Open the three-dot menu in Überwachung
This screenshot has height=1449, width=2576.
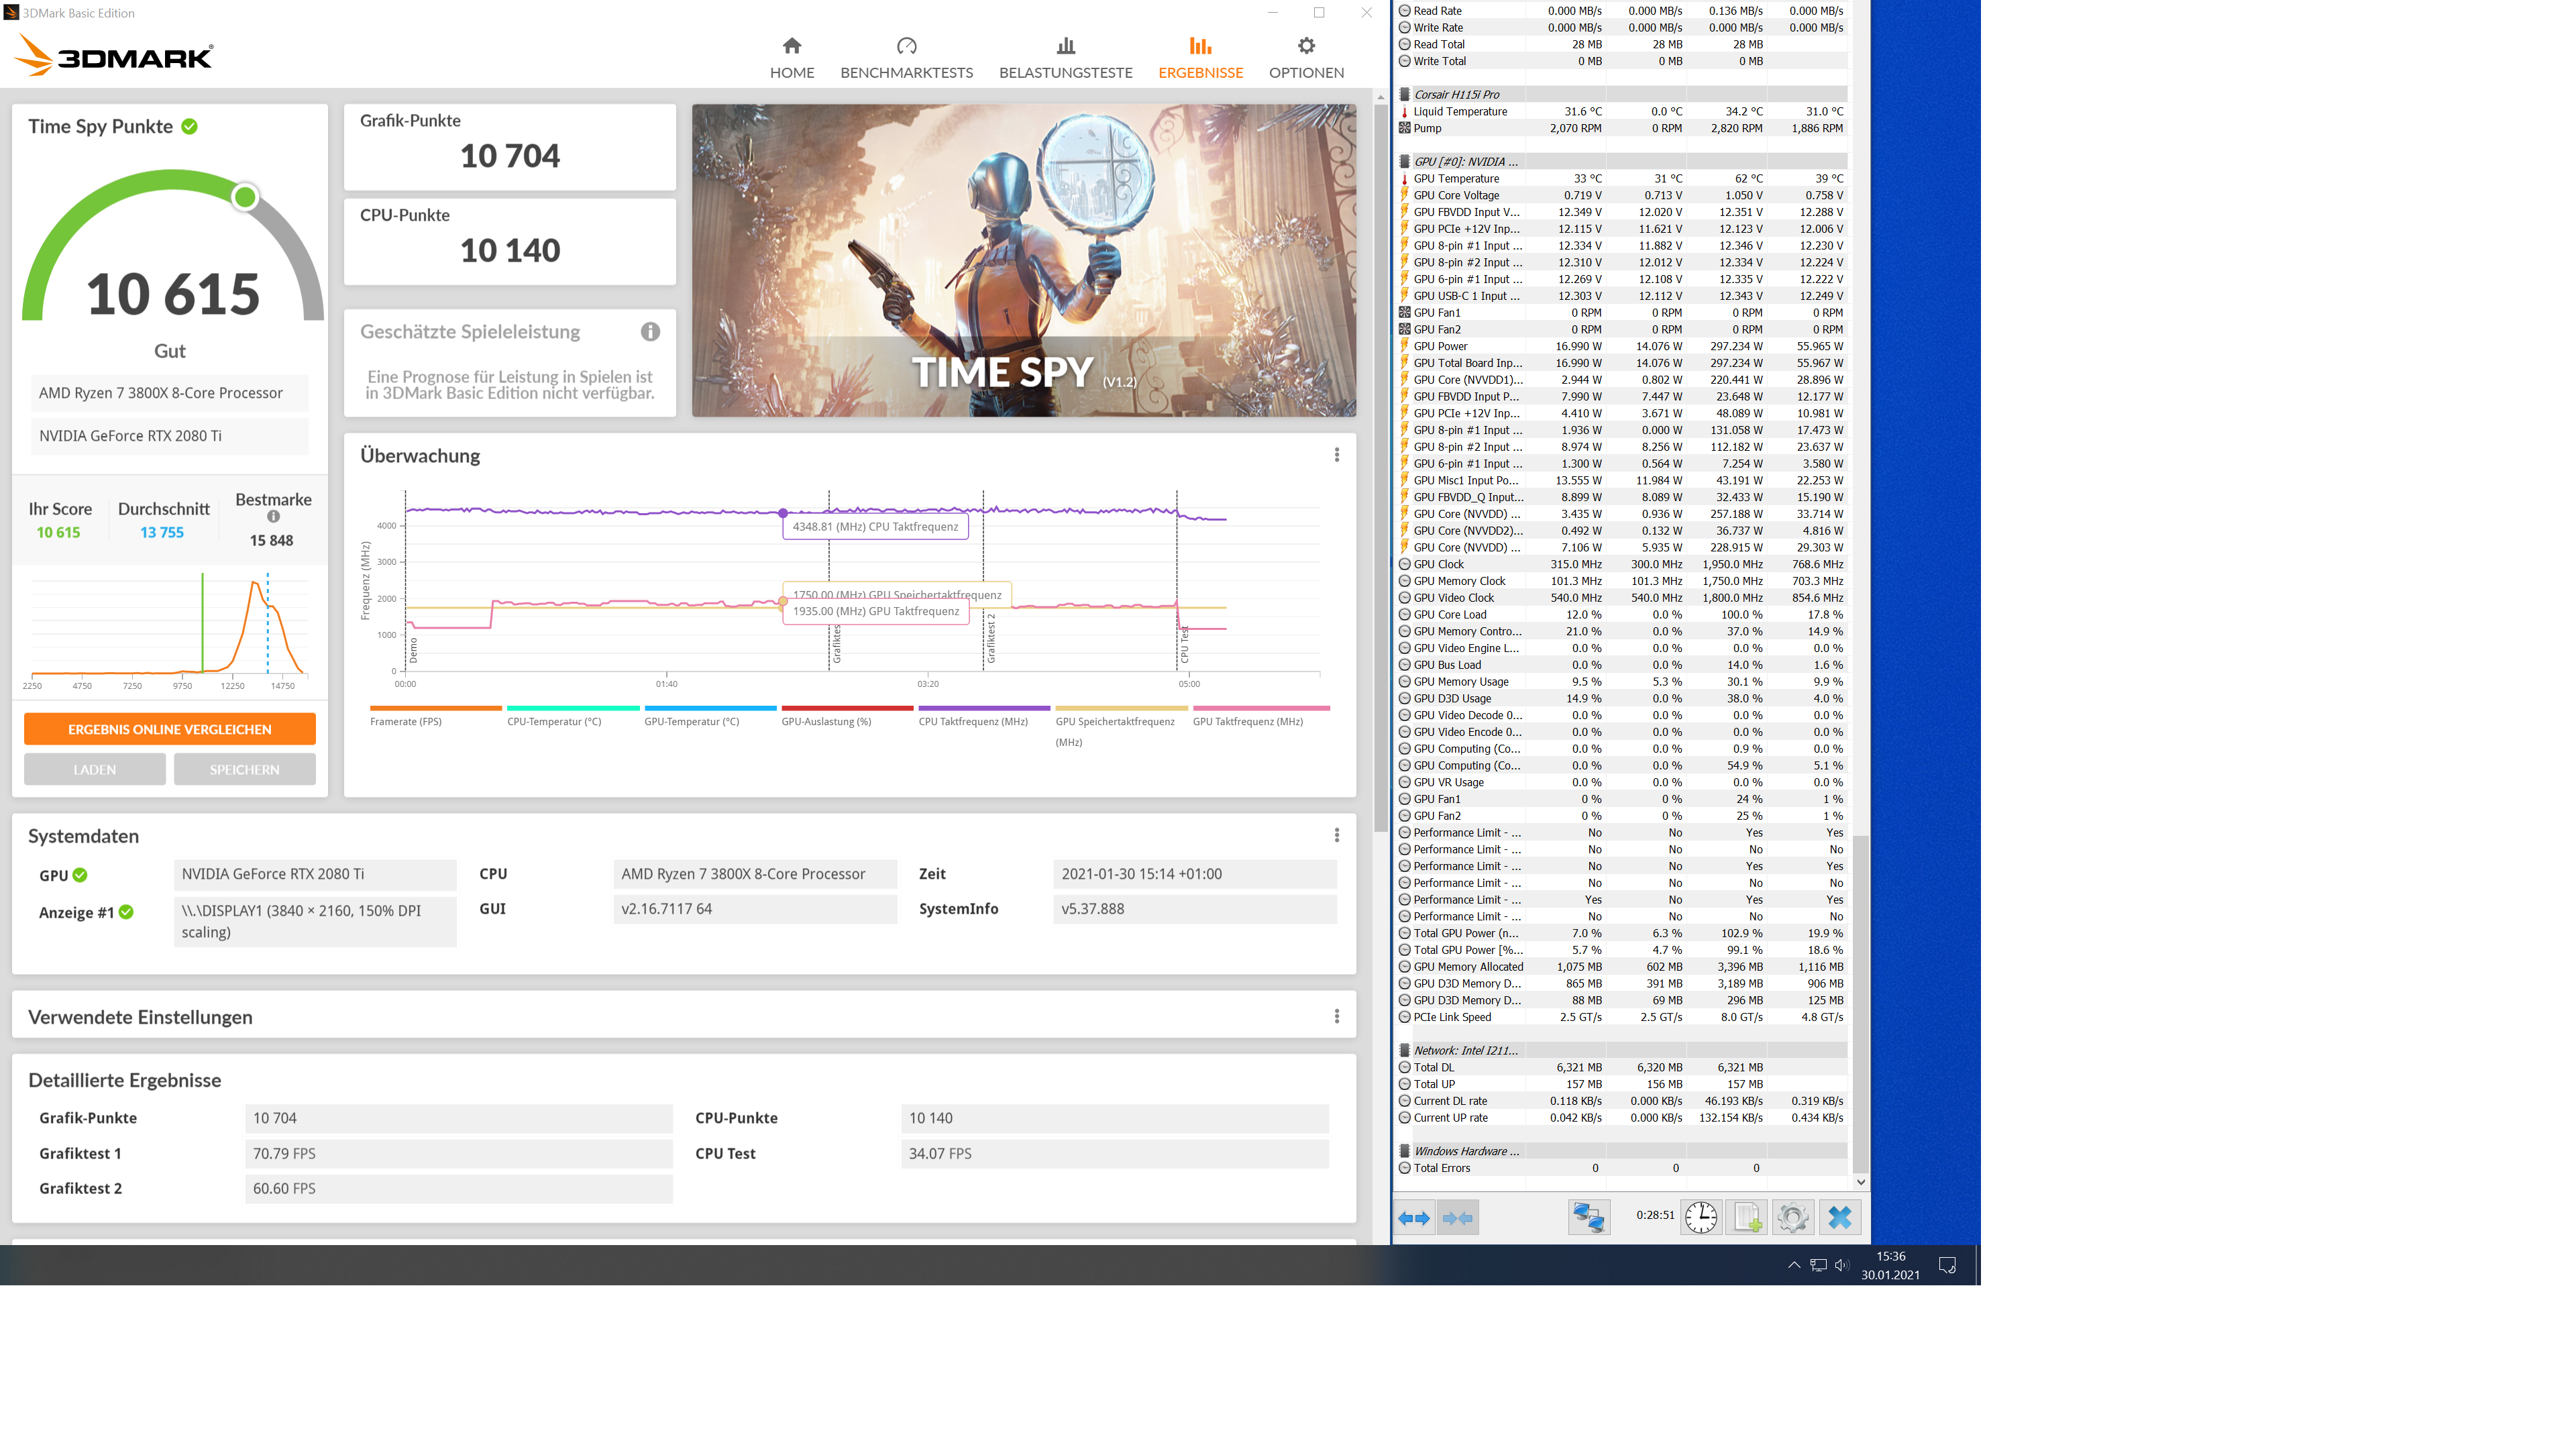[x=1337, y=456]
